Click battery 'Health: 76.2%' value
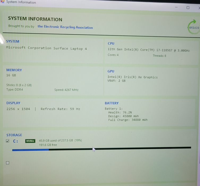The image size is (200, 186). pos(120,112)
